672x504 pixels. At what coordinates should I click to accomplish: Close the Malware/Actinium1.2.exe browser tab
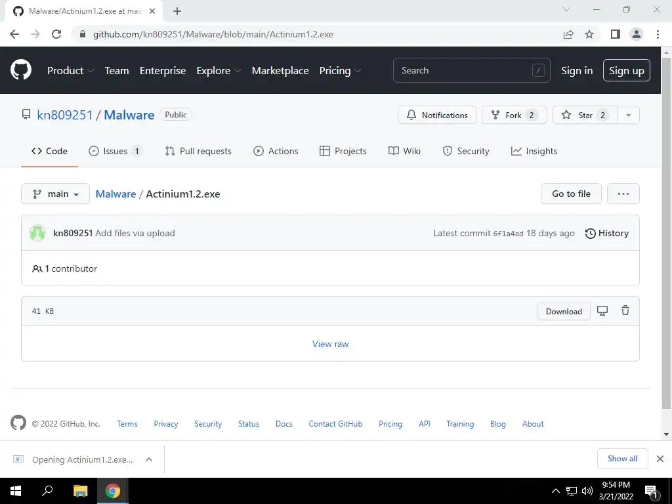click(152, 11)
